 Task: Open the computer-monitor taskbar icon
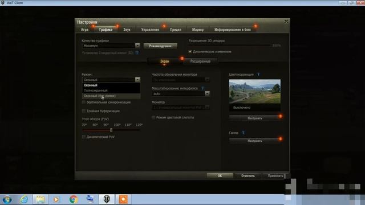(90, 200)
